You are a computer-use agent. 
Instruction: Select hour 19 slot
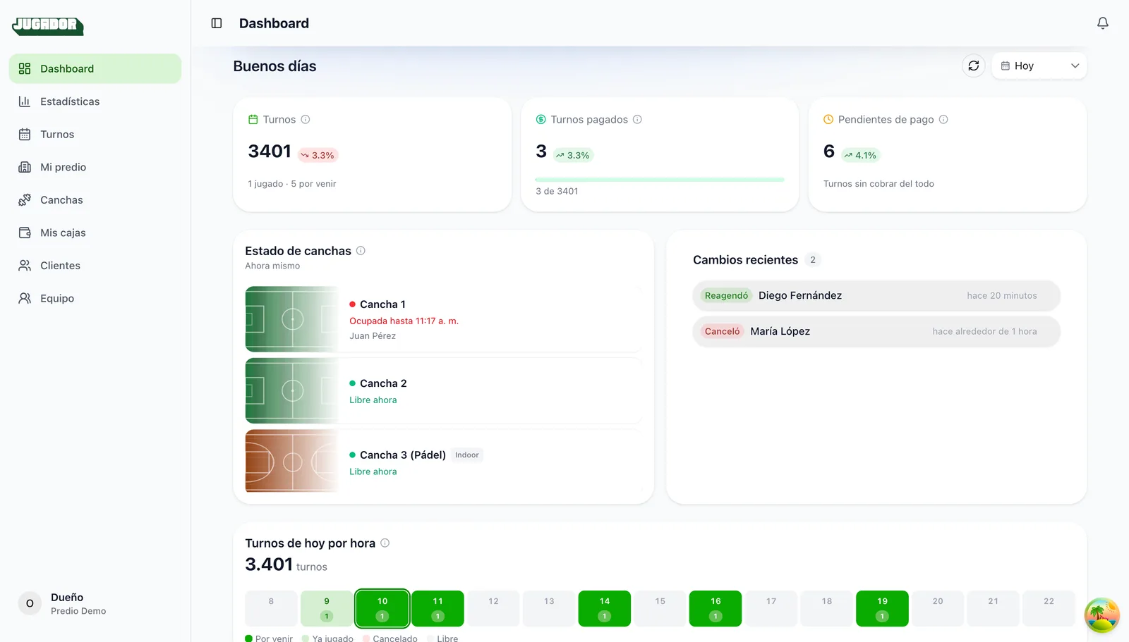[882, 608]
